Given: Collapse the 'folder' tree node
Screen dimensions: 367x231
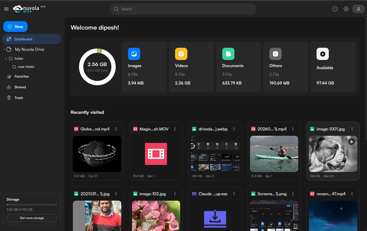Looking at the screenshot, I should click(x=6, y=59).
